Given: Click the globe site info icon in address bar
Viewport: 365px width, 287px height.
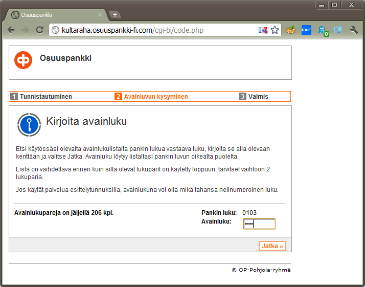Looking at the screenshot, I should (55, 30).
